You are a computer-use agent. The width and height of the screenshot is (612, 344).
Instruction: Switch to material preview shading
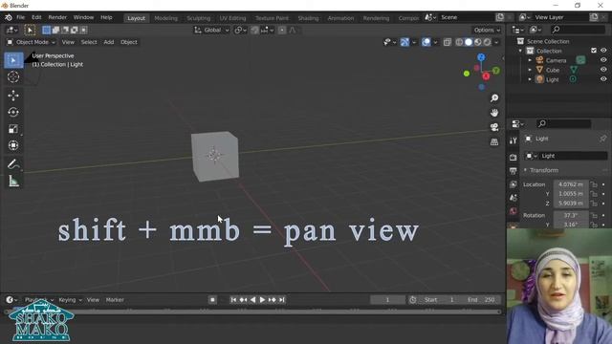click(478, 42)
